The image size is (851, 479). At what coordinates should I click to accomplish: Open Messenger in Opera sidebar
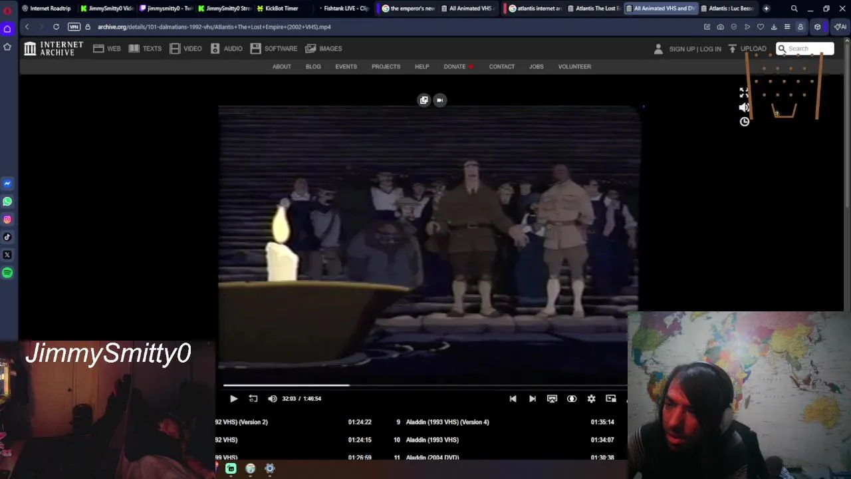pos(7,184)
